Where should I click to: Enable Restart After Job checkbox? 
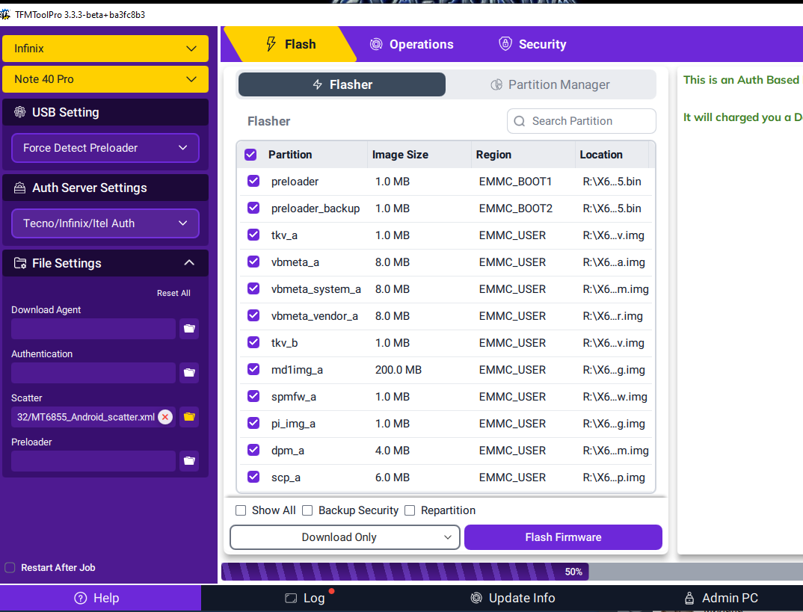[x=10, y=567]
